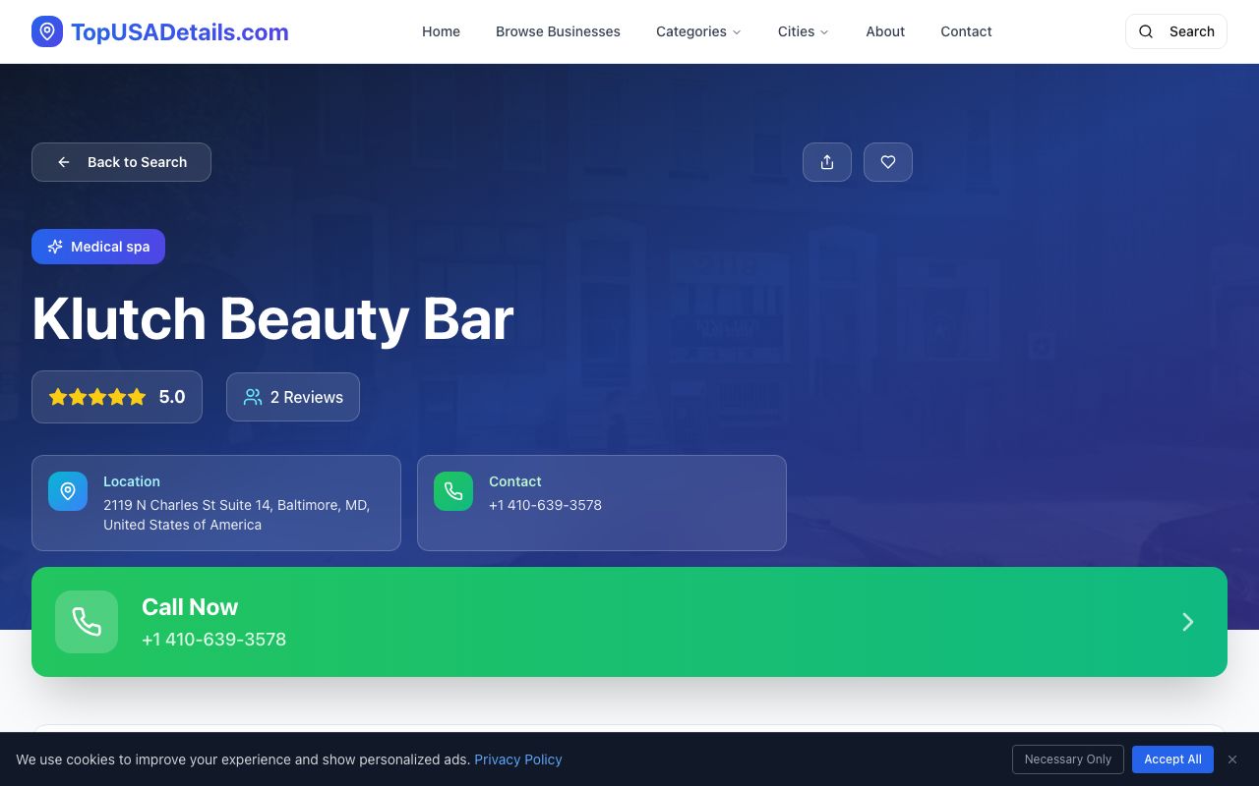1259x786 pixels.
Task: Click the share icon
Action: [x=827, y=162]
